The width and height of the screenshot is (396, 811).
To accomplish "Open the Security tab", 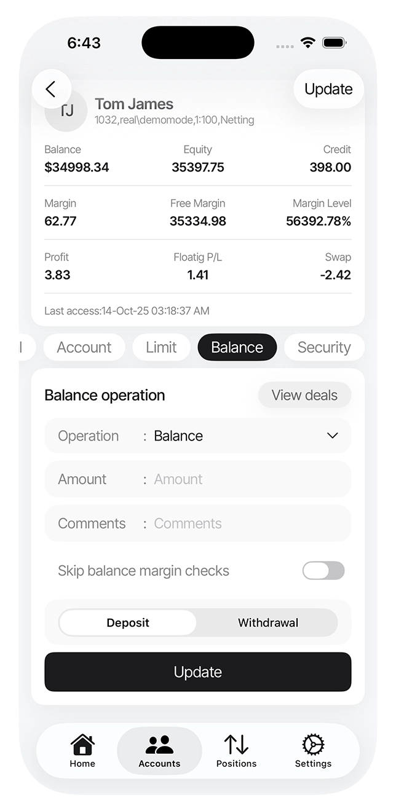I will click(x=323, y=348).
